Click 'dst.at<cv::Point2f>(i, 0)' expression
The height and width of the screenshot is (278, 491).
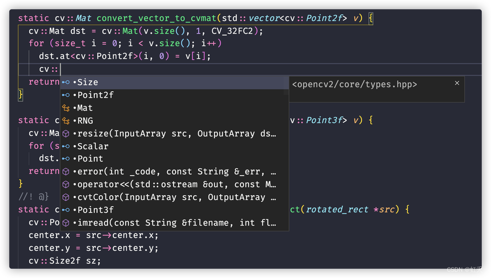pyautogui.click(x=104, y=56)
